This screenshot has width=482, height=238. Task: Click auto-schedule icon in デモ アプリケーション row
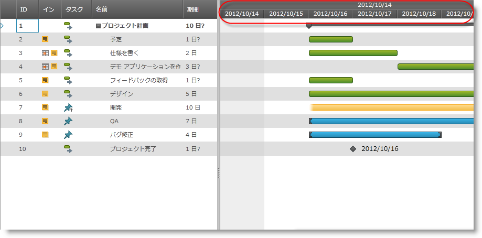tap(68, 67)
